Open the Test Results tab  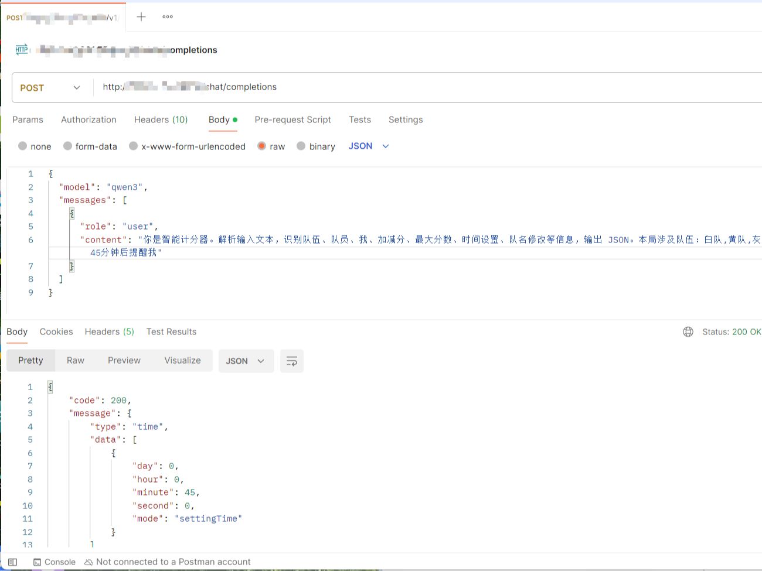171,331
